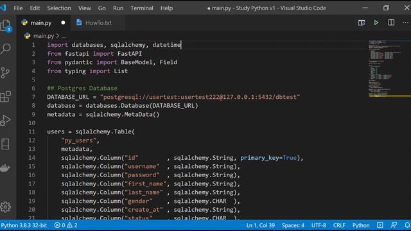Click the VS Code logo icon

3,8
